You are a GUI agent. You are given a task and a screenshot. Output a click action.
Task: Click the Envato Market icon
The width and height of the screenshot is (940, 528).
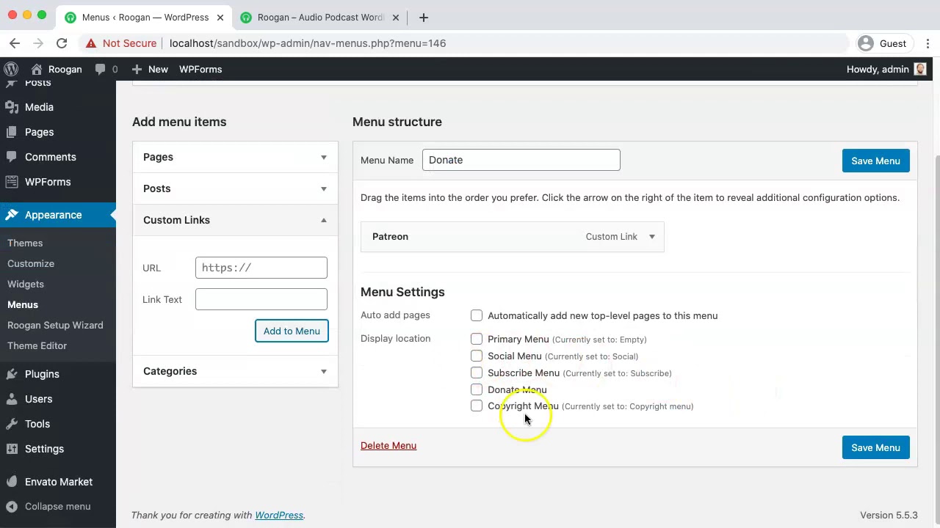pyautogui.click(x=11, y=482)
